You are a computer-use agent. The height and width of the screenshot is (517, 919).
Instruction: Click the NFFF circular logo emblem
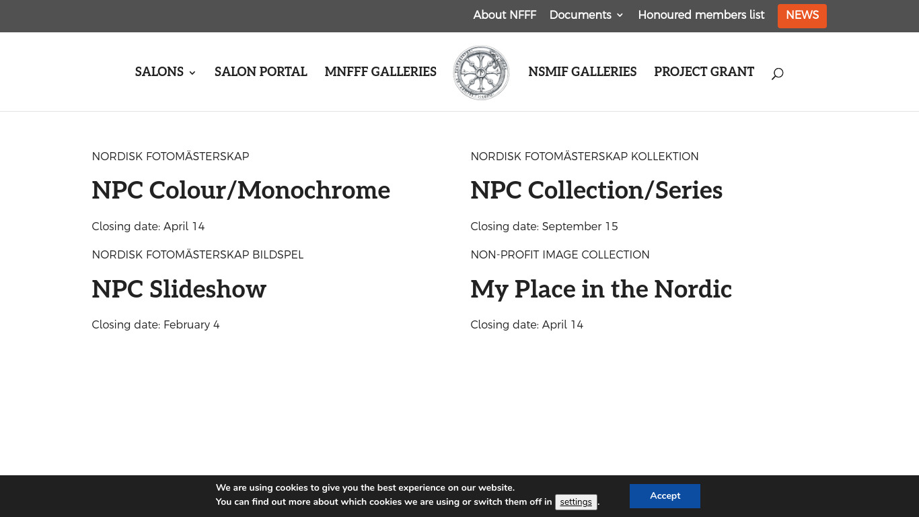(x=481, y=73)
